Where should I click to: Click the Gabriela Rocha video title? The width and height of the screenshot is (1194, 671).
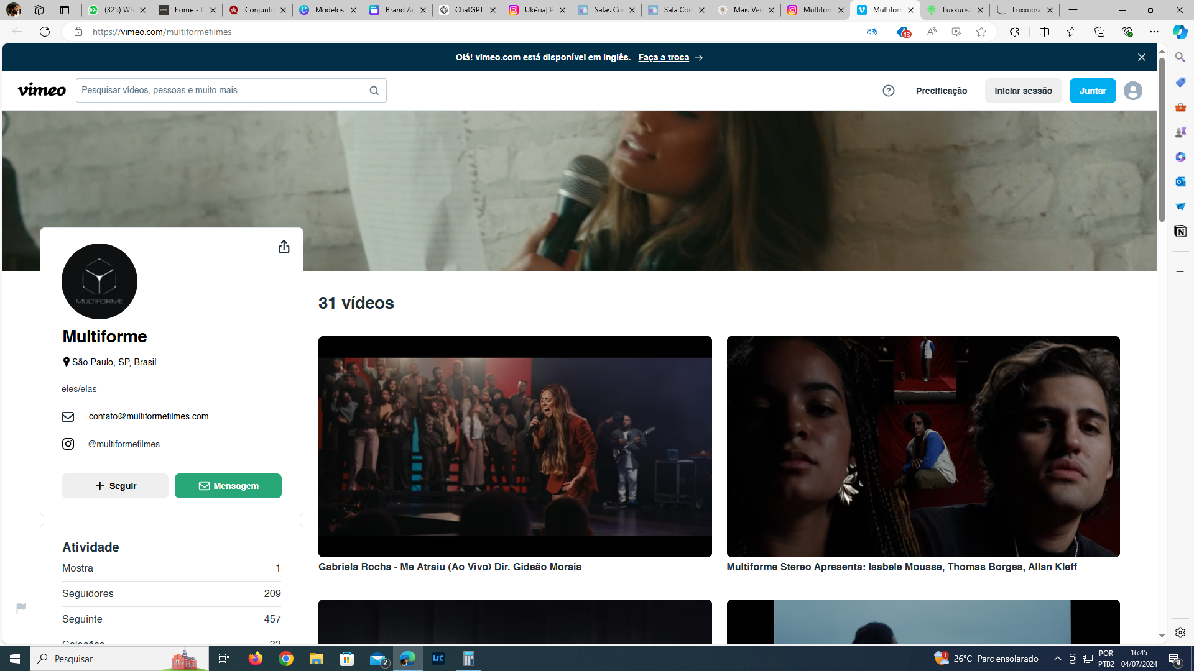450,567
